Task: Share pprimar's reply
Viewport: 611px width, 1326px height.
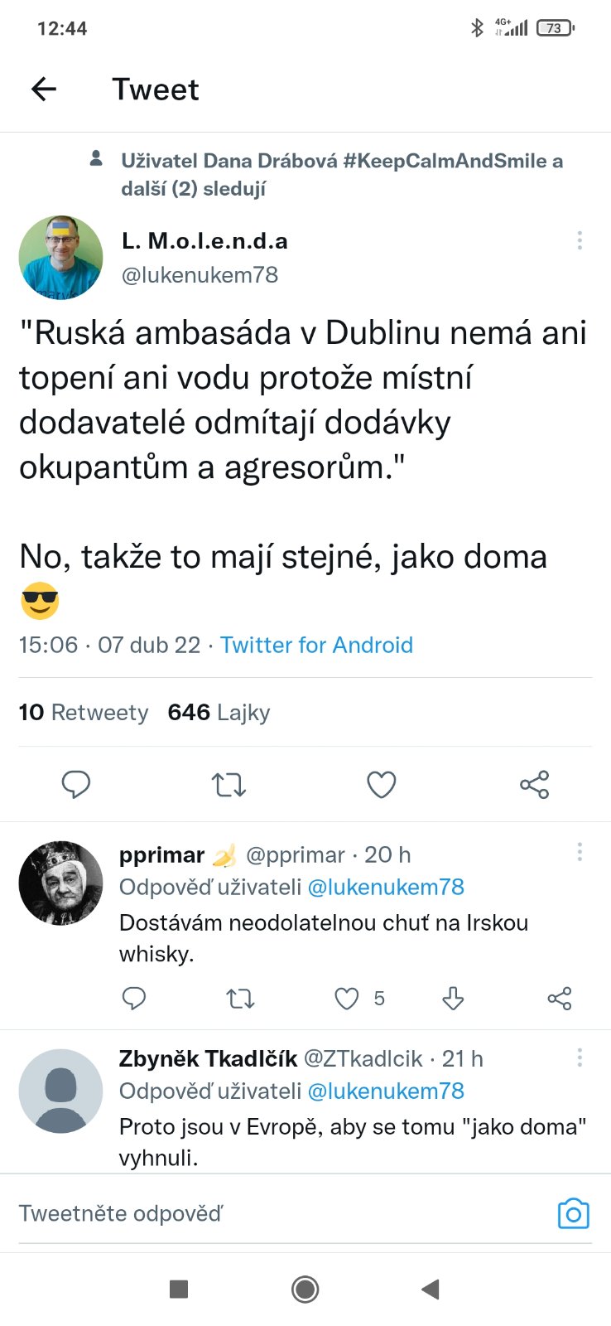Action: [560, 999]
